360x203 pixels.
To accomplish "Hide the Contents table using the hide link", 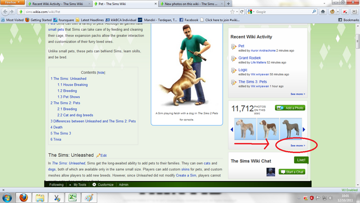I will pos(101,73).
